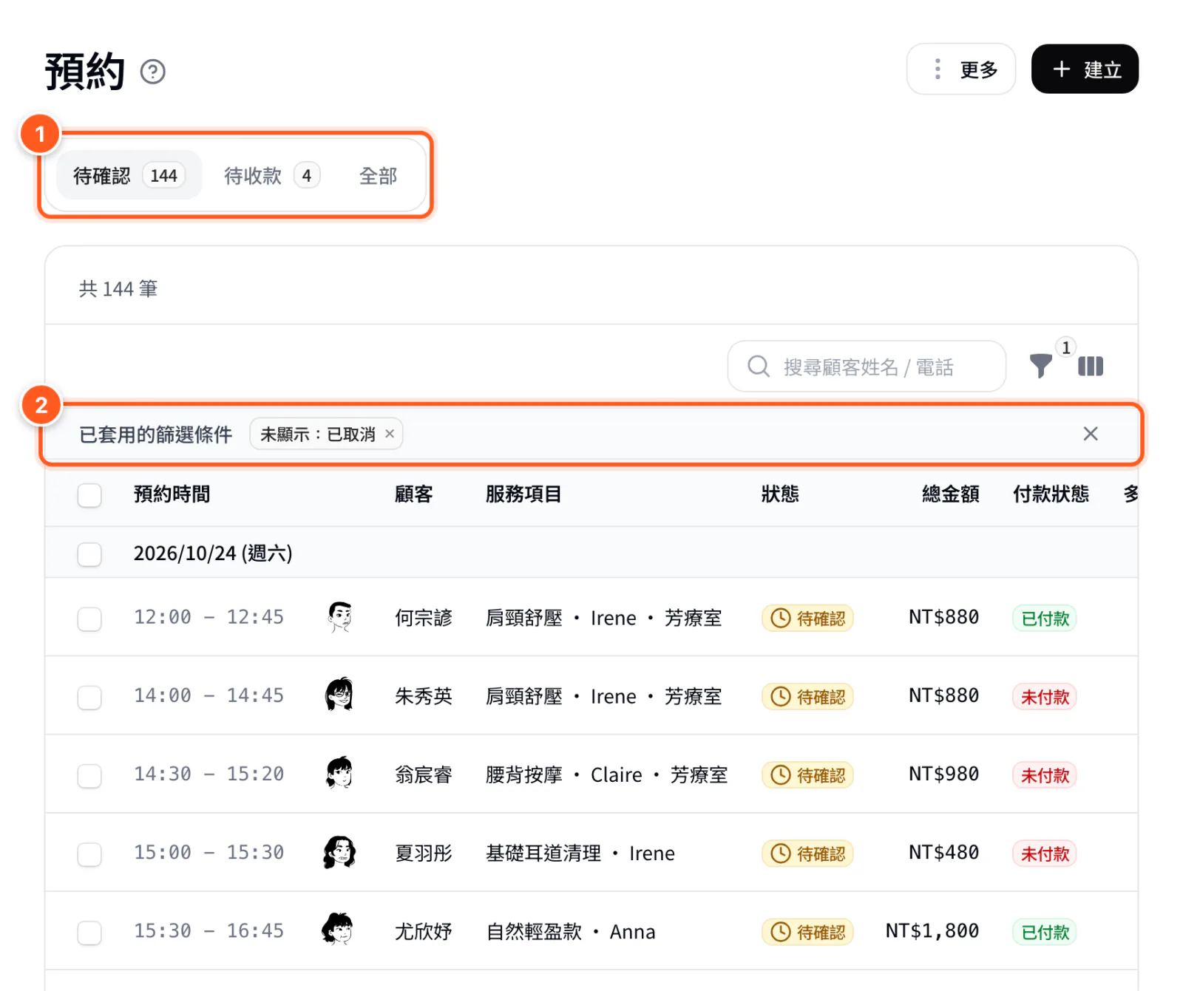Click the 待確認 status badge for 朱秀英
1183x991 pixels.
click(x=807, y=697)
